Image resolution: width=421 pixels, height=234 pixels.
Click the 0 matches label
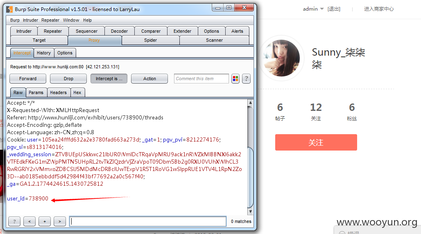pyautogui.click(x=241, y=221)
